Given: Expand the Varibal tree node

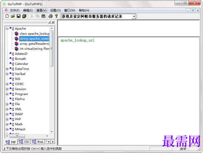Looking at the screenshot, I should (7, 74).
